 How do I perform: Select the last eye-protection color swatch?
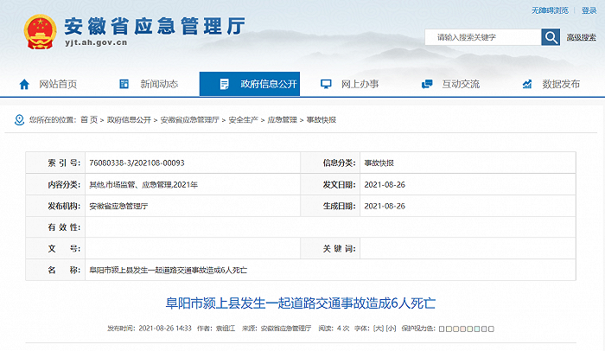coord(491,329)
